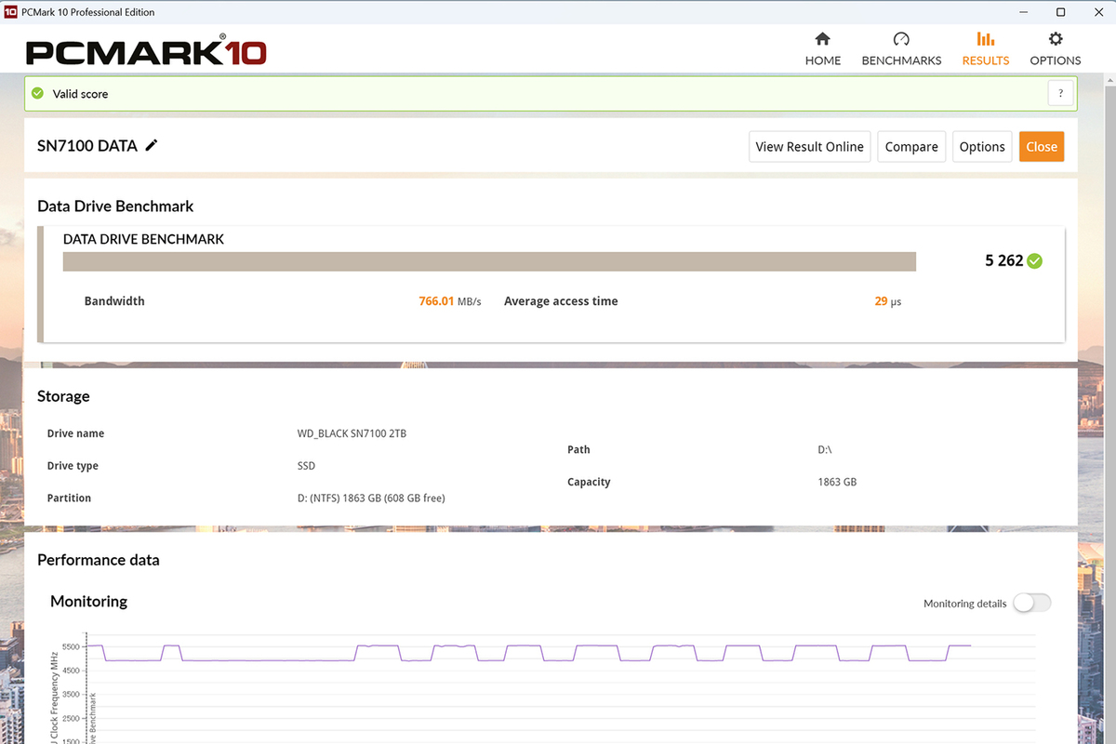Image resolution: width=1116 pixels, height=744 pixels.
Task: Select the Results bar chart icon
Action: (985, 39)
